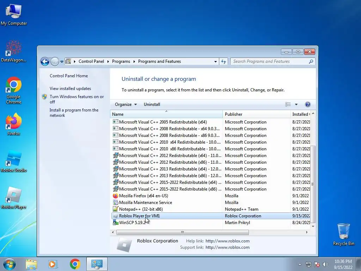This screenshot has width=361, height=271.
Task: Click Install a program from the network
Action: coord(74,113)
